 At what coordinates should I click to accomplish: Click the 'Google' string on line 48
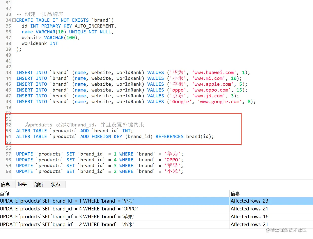[x=181, y=102]
